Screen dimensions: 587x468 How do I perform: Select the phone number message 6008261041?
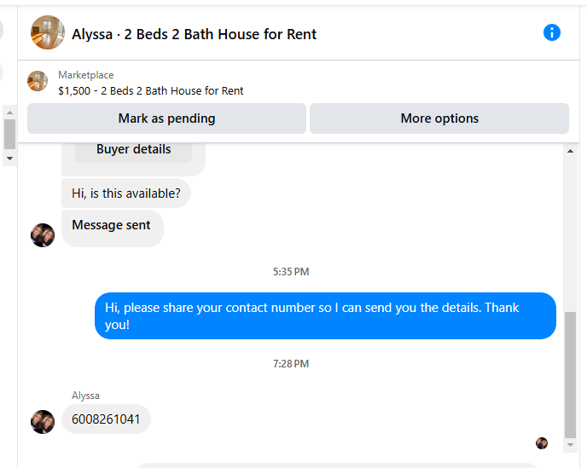pos(106,419)
